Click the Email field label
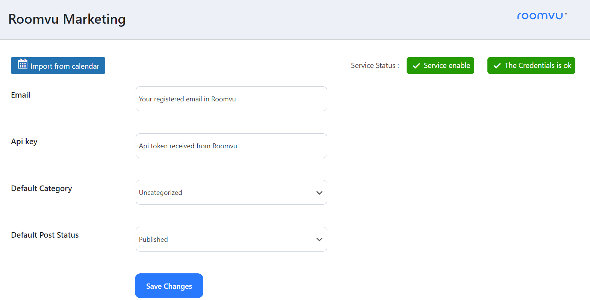 pyautogui.click(x=21, y=95)
